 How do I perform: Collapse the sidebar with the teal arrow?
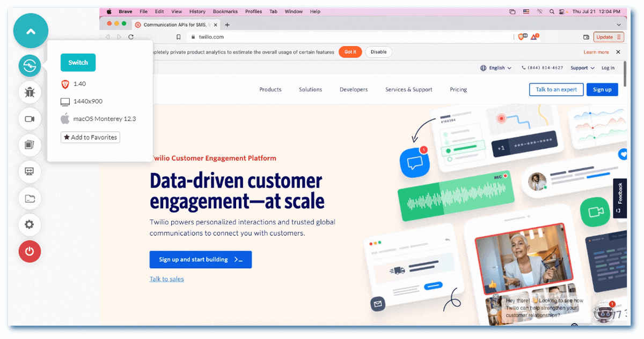click(31, 31)
